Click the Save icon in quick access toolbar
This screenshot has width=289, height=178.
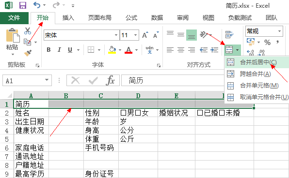tap(23, 5)
